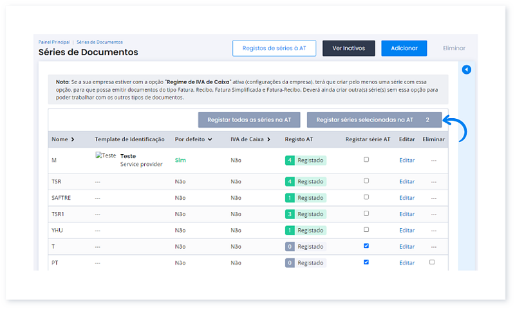Open Registos de séries à AT

tap(274, 48)
